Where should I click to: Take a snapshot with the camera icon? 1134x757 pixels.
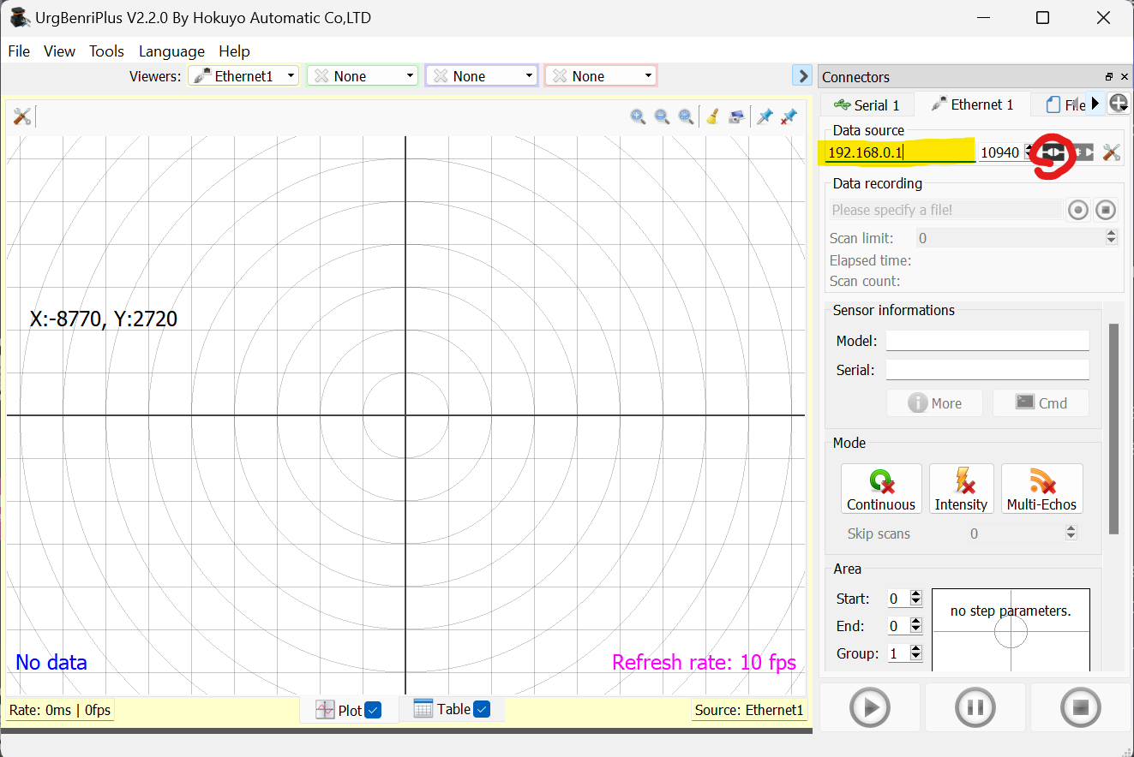[736, 117]
